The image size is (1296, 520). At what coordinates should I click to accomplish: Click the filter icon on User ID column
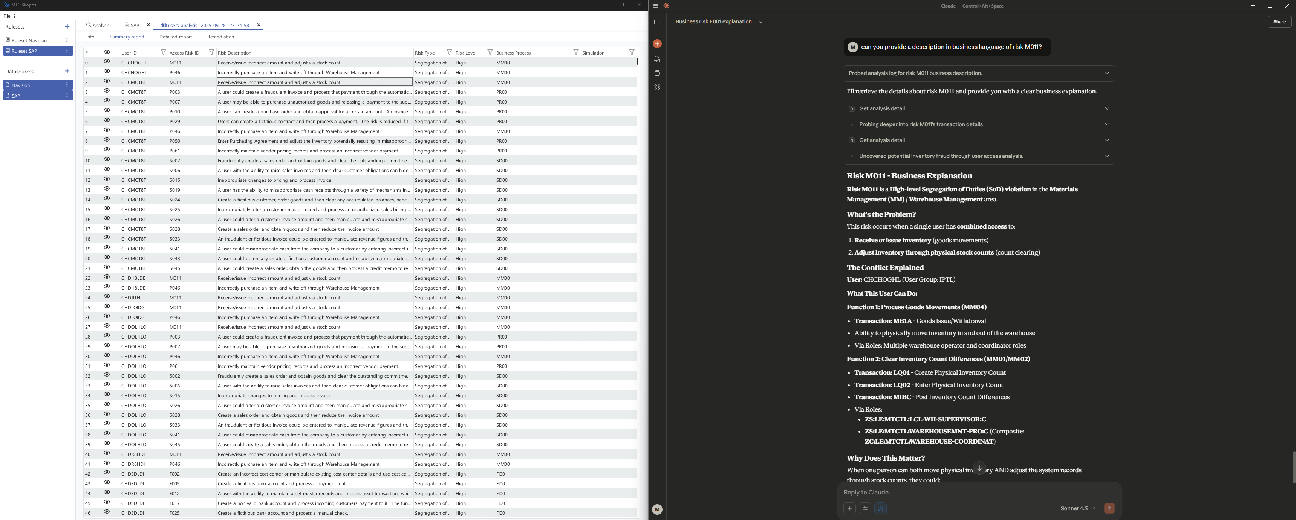163,52
